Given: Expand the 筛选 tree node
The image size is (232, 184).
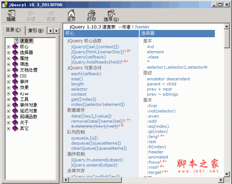Looking at the screenshot, I should [9, 64].
